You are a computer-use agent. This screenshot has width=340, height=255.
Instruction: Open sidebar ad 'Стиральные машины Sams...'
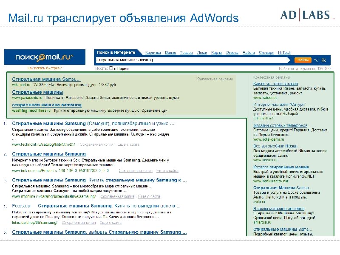(x=283, y=229)
